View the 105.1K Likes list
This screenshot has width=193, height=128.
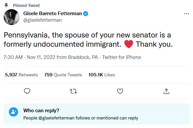[102, 75]
